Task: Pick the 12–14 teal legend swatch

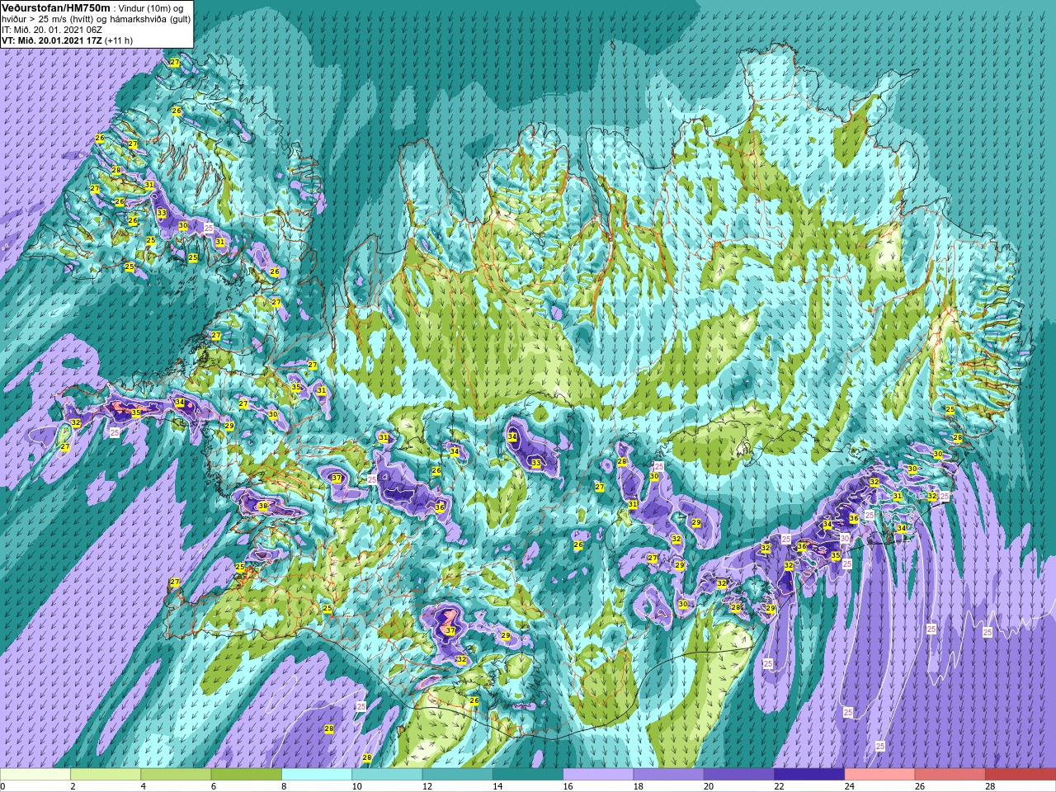Action: tap(458, 775)
